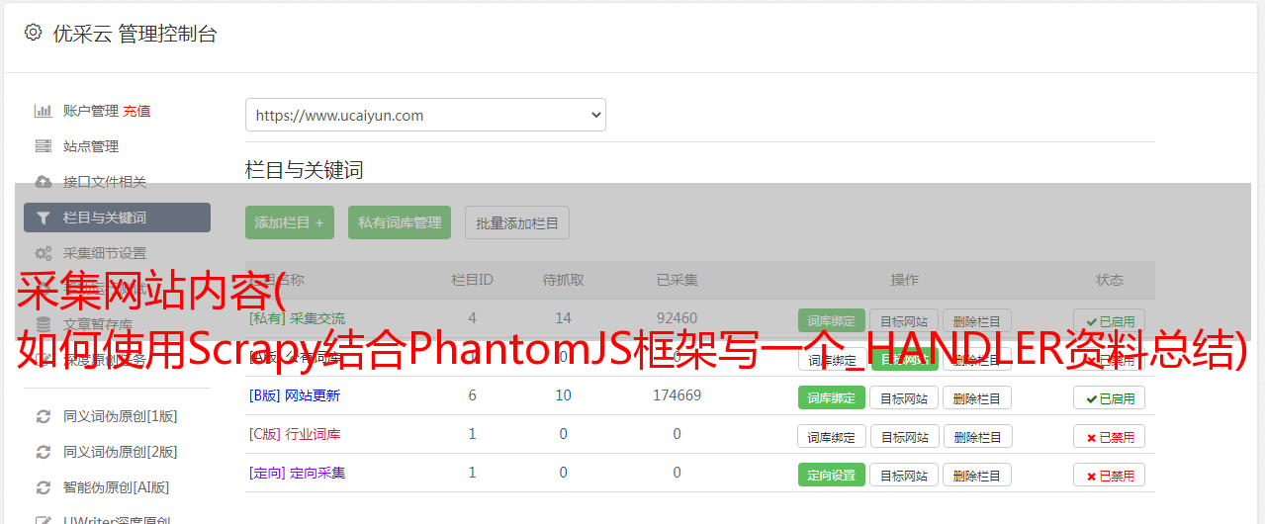Click the 站点管理 server icon
This screenshot has height=524, width=1265.
[44, 146]
